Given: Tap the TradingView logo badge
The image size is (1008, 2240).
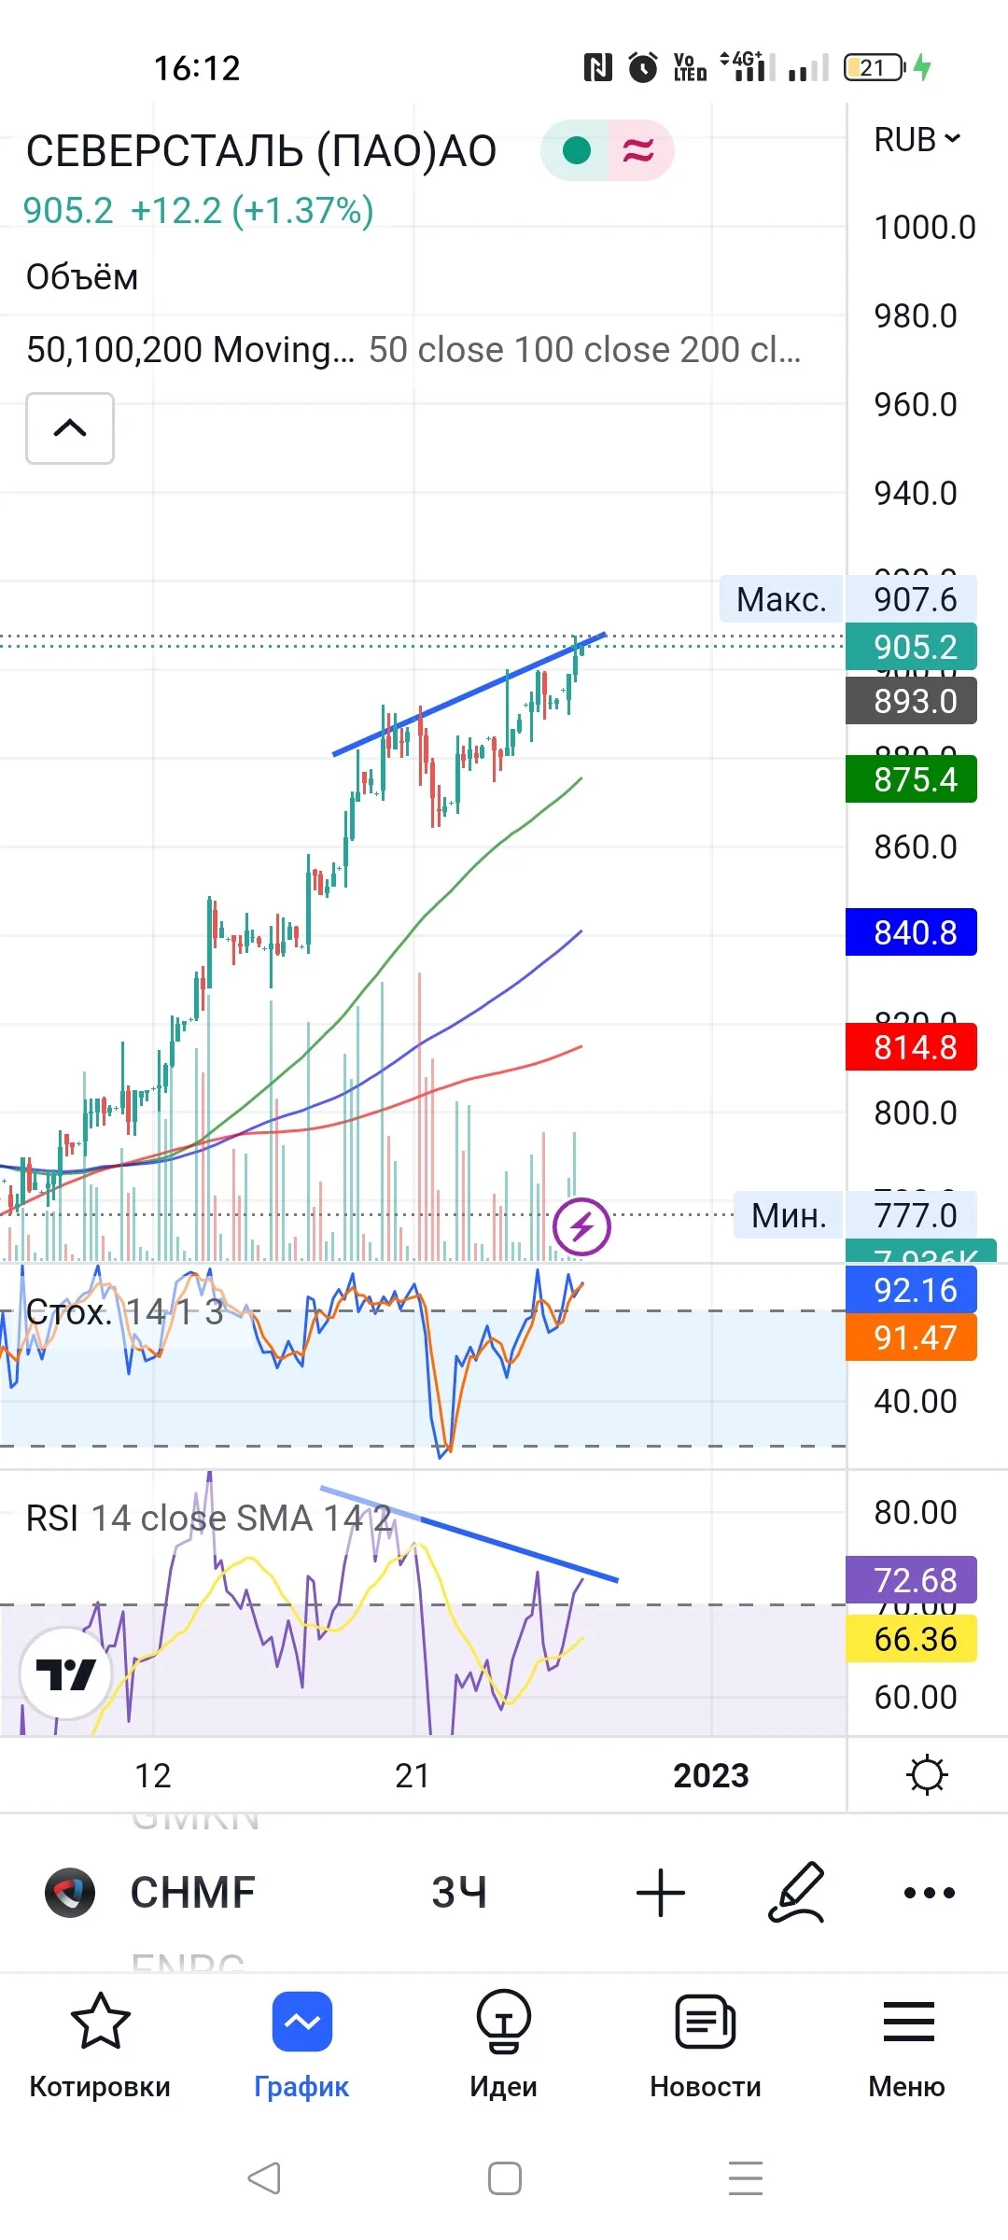Looking at the screenshot, I should click(x=65, y=1673).
